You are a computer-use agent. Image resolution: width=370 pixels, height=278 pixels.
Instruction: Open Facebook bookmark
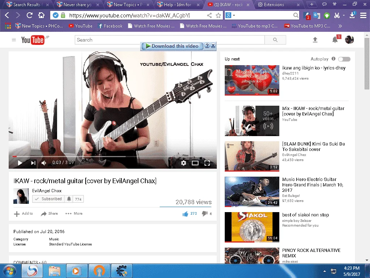pos(110,26)
